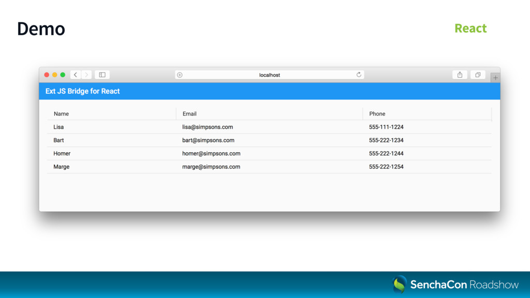Reload the localhost page
Screen dimensions: 530x298
tap(359, 74)
